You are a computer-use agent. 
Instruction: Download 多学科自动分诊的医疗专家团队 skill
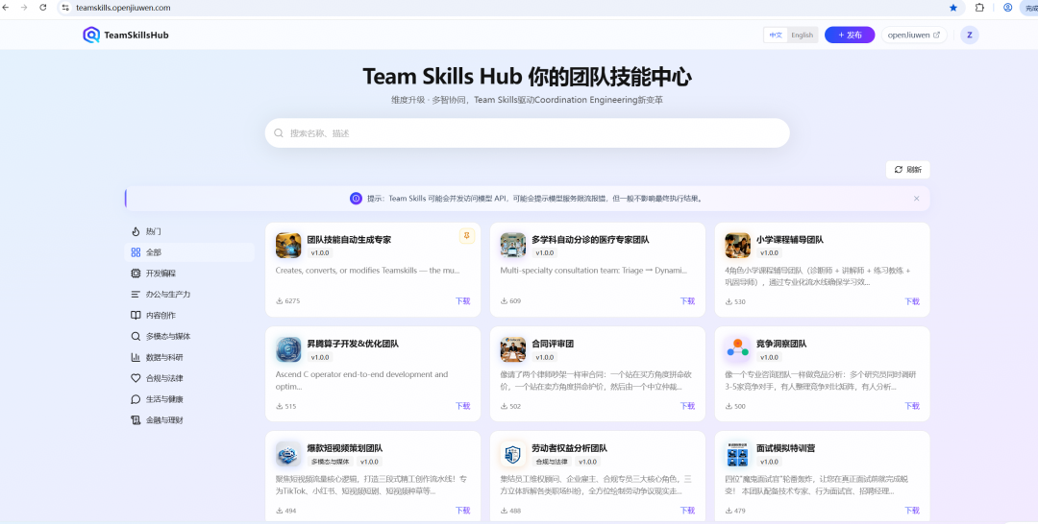click(687, 300)
